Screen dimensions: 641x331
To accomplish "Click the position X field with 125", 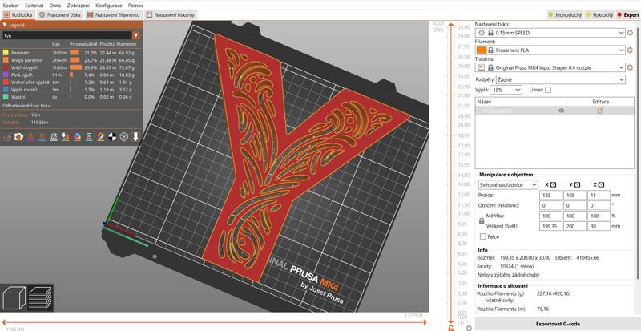I will [550, 196].
